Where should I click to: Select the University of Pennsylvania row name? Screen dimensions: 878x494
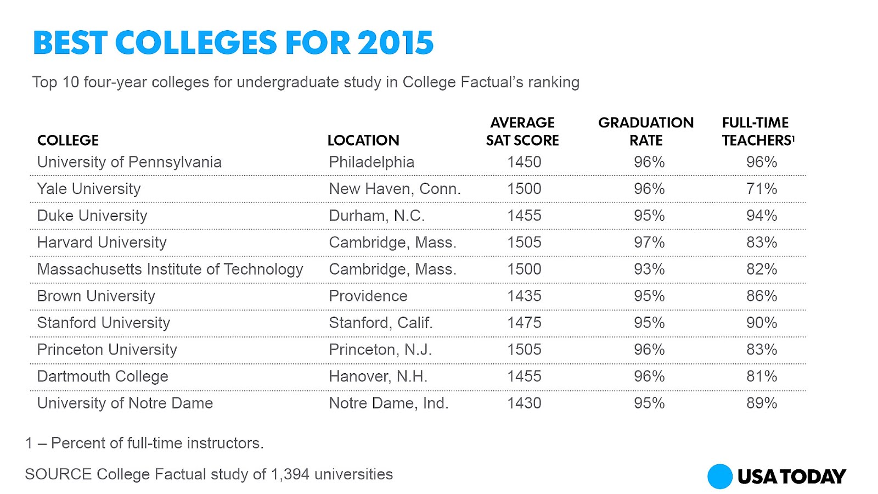coord(130,162)
